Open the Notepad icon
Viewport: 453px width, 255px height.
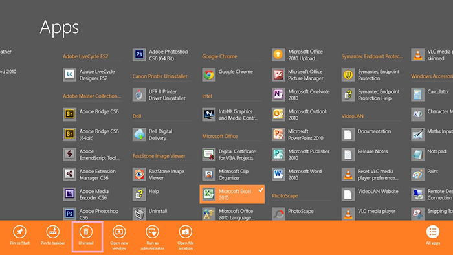pos(418,154)
